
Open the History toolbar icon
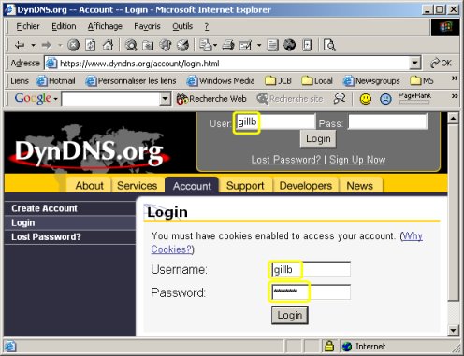[x=182, y=46]
